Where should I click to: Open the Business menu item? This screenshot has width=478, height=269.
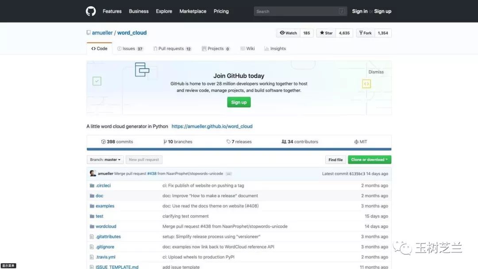pyautogui.click(x=139, y=11)
